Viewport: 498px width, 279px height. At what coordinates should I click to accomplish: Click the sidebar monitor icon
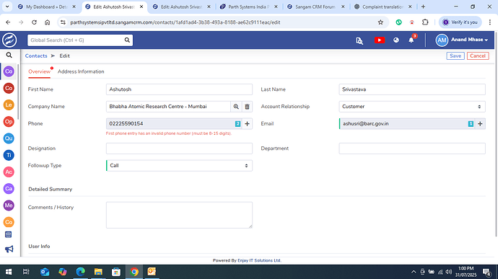click(9, 234)
